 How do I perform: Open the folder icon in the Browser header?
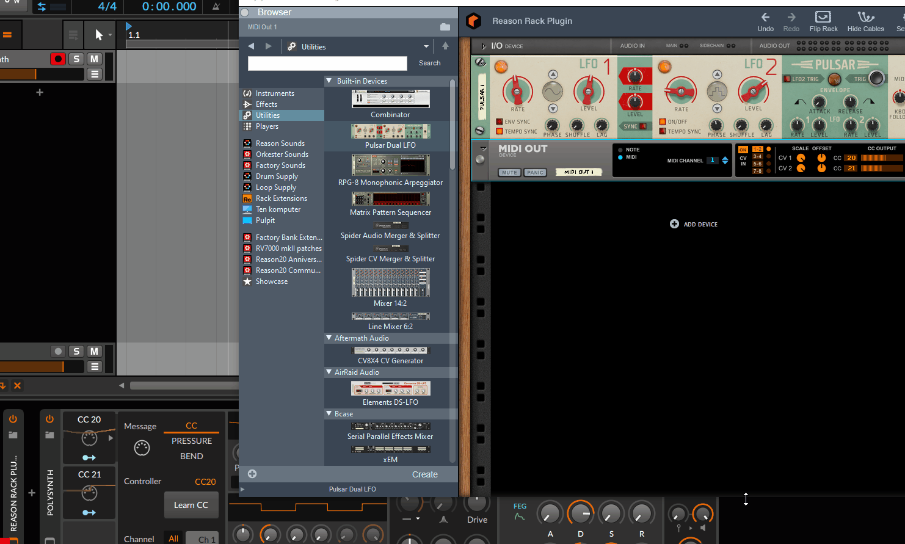pyautogui.click(x=445, y=27)
